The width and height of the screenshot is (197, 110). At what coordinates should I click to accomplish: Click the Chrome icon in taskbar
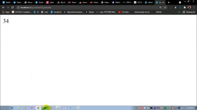[x=38, y=108]
